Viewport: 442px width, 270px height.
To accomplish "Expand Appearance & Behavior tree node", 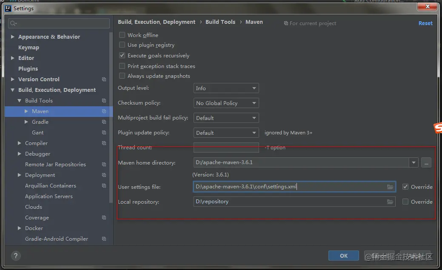I will click(x=12, y=37).
